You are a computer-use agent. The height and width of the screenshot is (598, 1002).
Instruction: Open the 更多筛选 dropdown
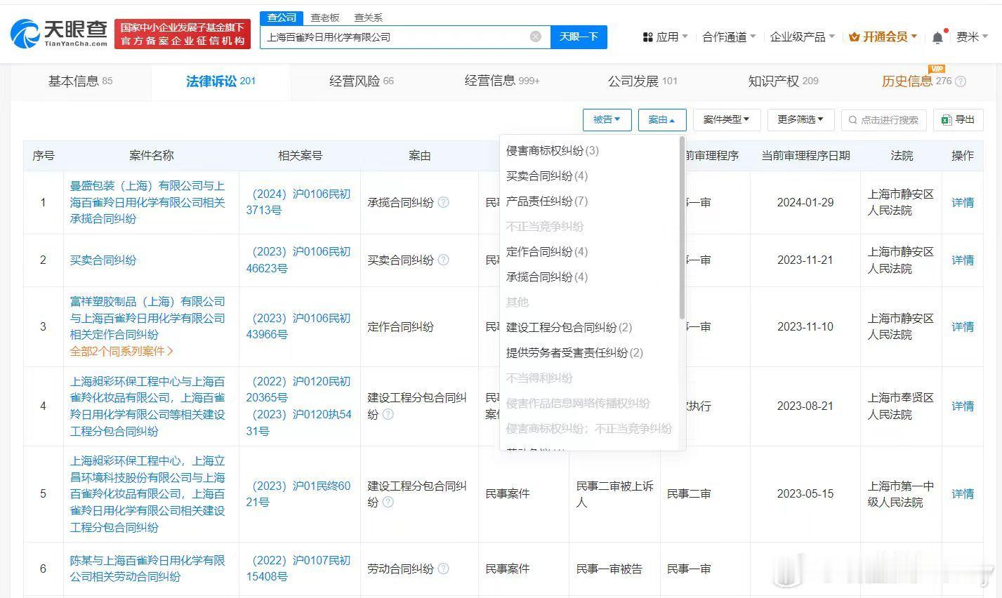pyautogui.click(x=800, y=120)
